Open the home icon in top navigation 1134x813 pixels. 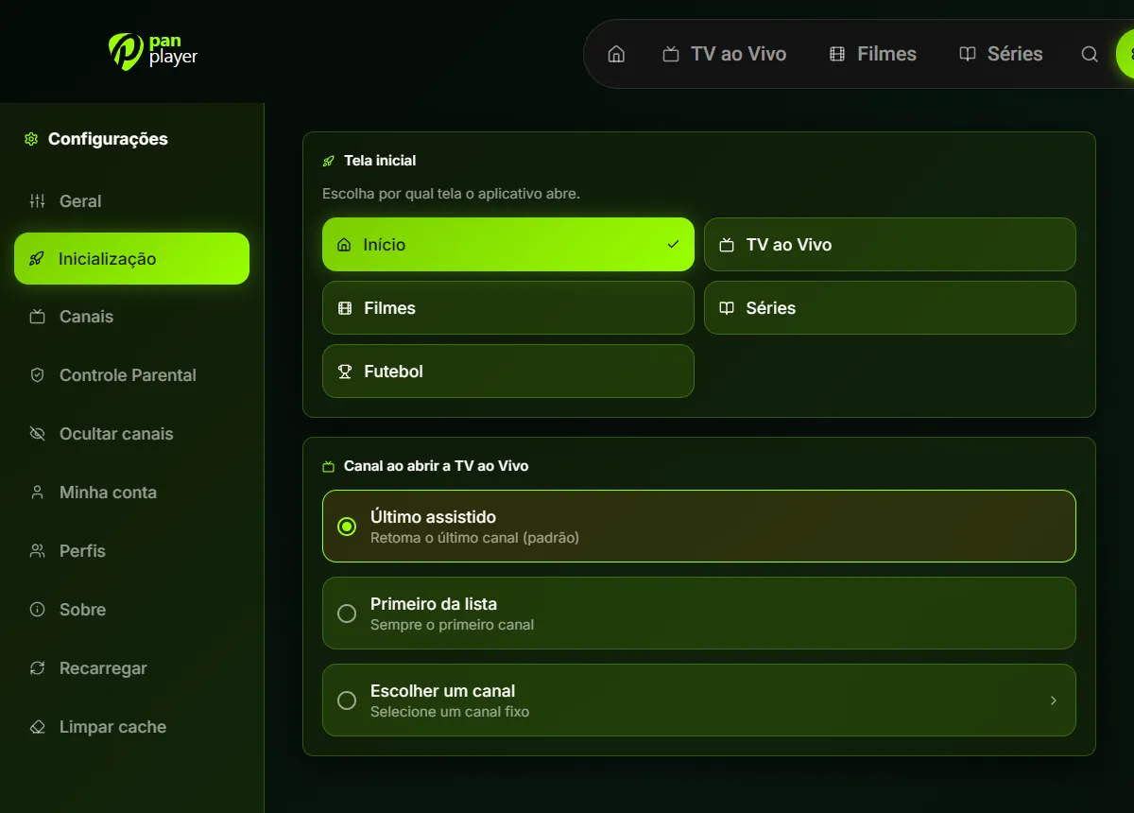pyautogui.click(x=616, y=54)
